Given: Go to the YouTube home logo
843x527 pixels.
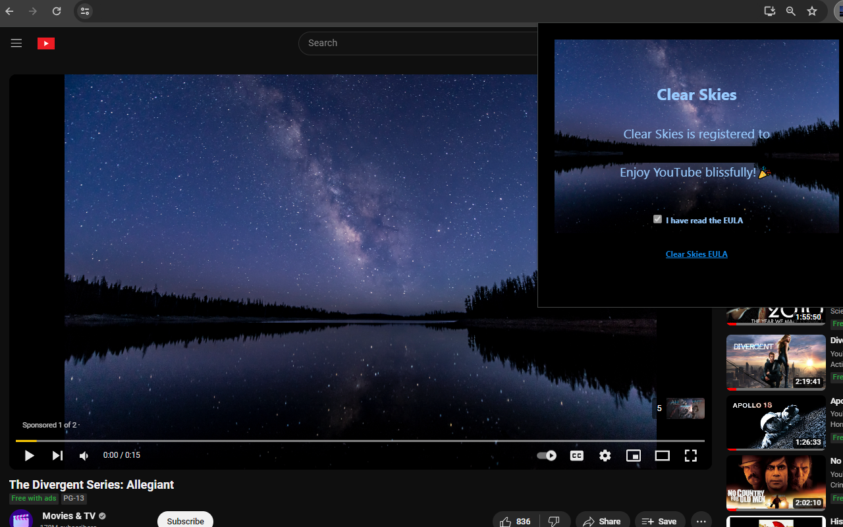Looking at the screenshot, I should coord(46,43).
